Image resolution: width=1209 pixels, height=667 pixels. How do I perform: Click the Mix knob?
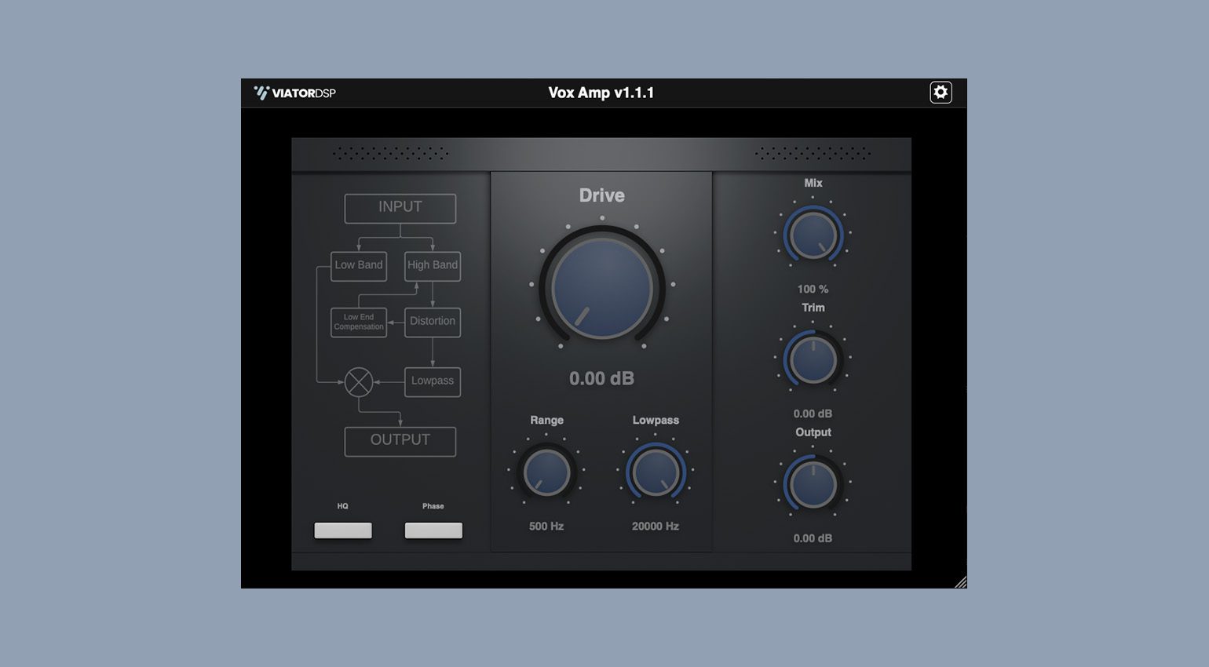tap(813, 235)
